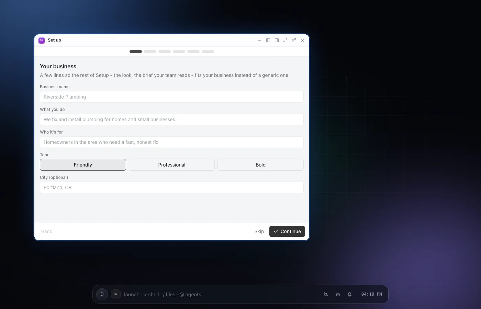Screen dimensions: 481x309
Task: Close the Set up window
Action: 302,40
